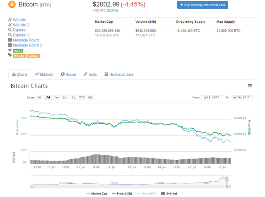Open the Message Board link
The width and height of the screenshot is (265, 197).
(26, 40)
